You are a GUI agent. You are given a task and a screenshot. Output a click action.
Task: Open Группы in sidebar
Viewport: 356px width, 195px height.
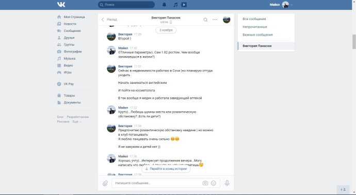click(x=69, y=45)
